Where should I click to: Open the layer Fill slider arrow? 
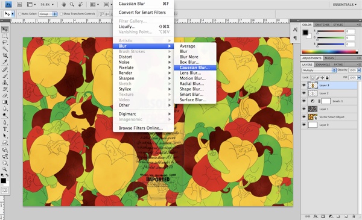[x=359, y=78]
